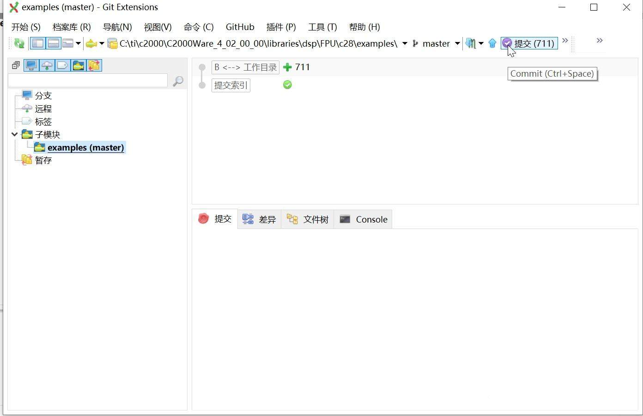
Task: Click the search magnifier icon in left panel
Action: (x=178, y=81)
